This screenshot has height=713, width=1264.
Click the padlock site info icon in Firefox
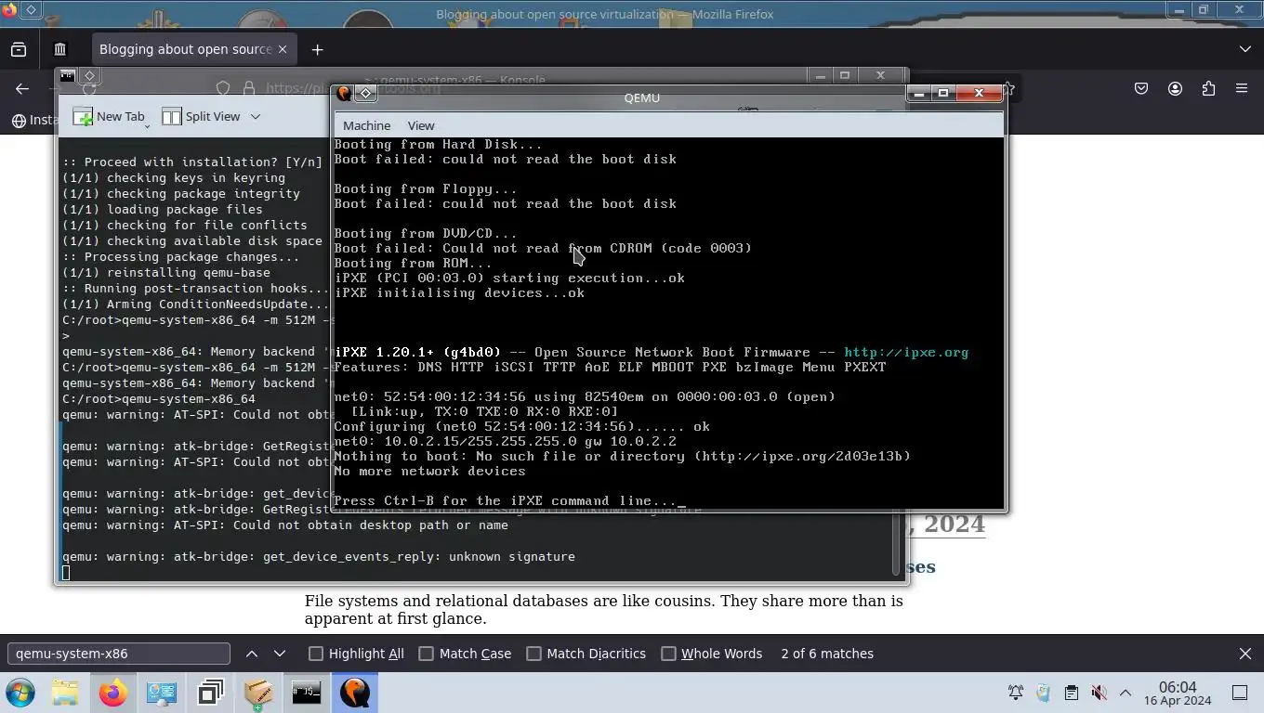[x=248, y=88]
